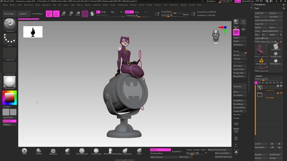Open the Texture menu

(x=158, y=5)
